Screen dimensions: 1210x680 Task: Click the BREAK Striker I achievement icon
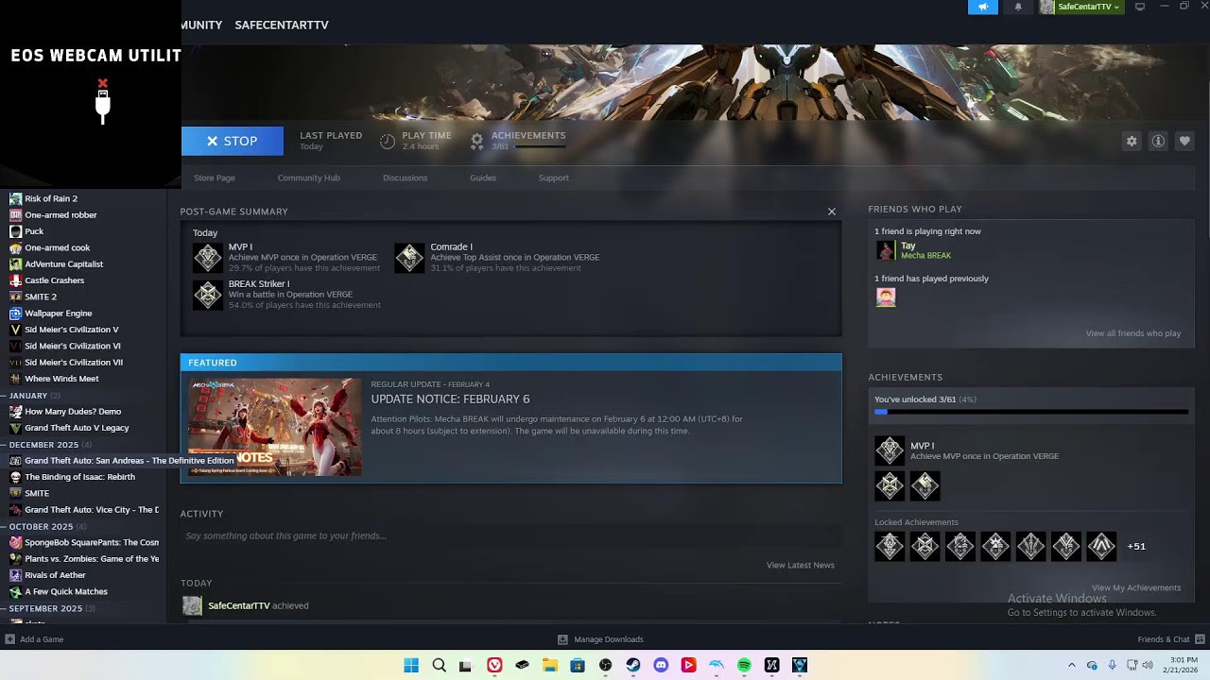pos(208,295)
